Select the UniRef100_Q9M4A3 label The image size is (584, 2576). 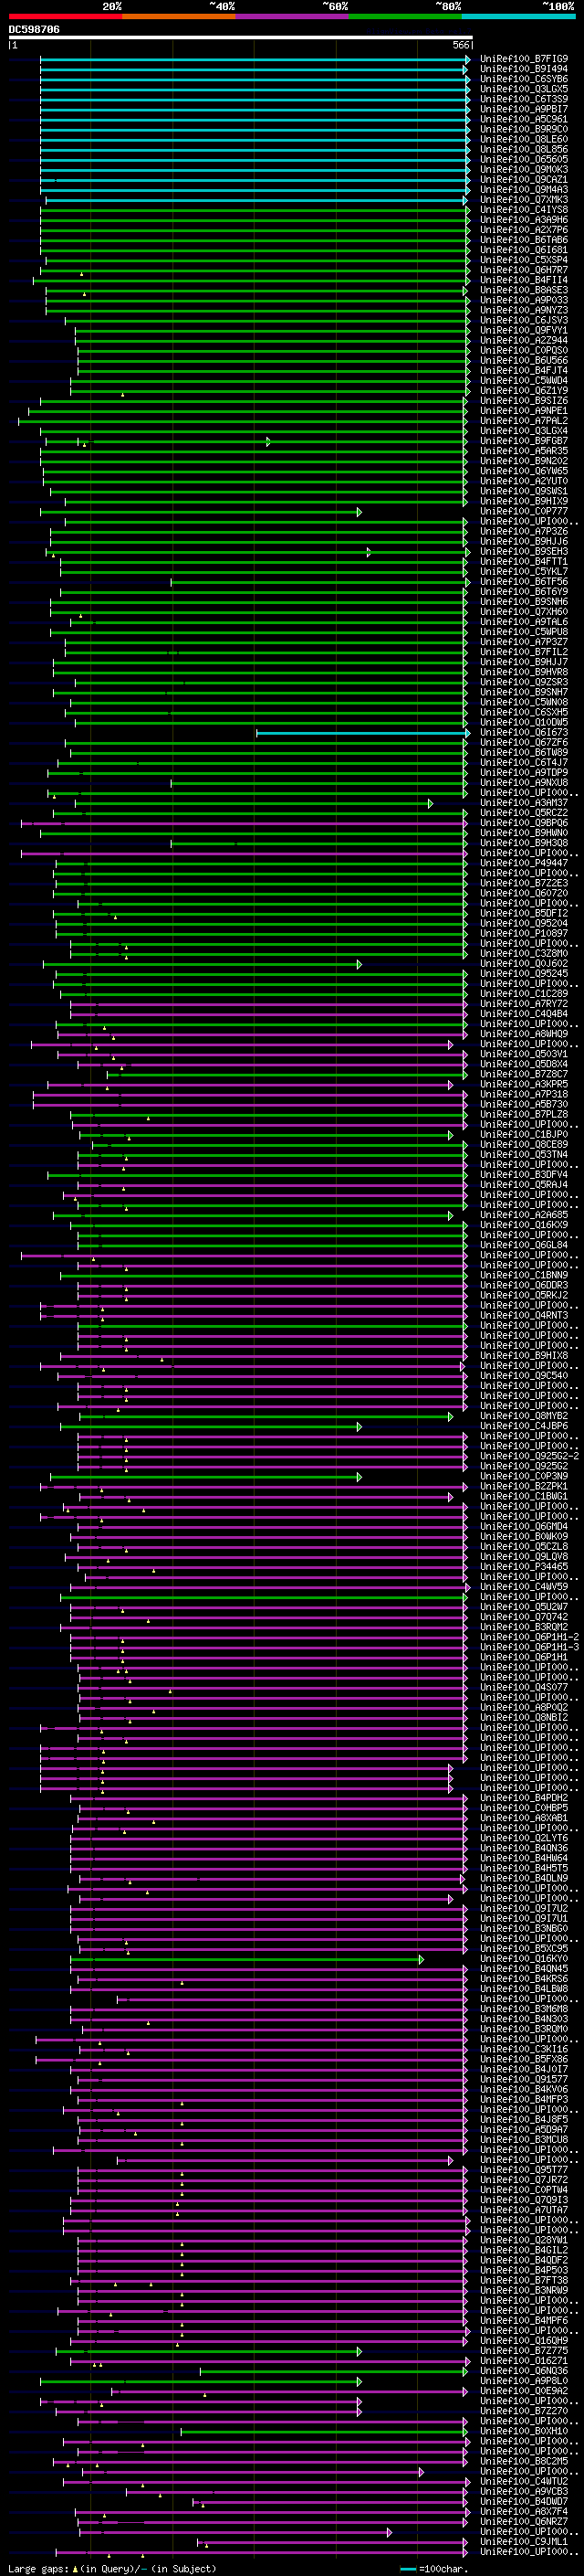click(x=524, y=190)
